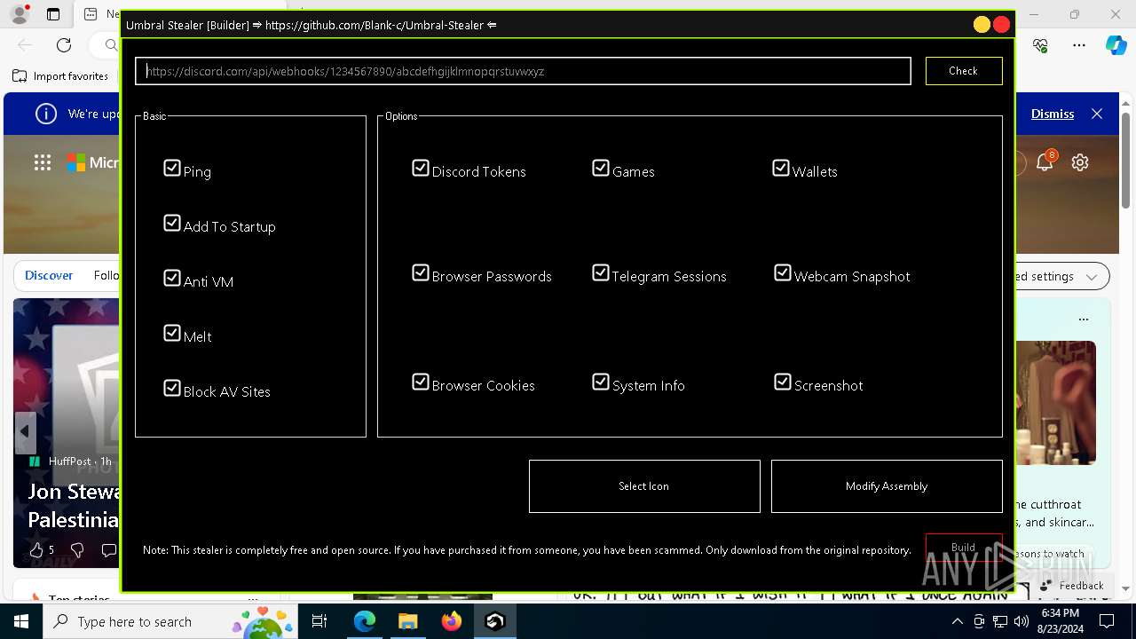
Task: Open the Windows notification center icon
Action: (x=1107, y=621)
